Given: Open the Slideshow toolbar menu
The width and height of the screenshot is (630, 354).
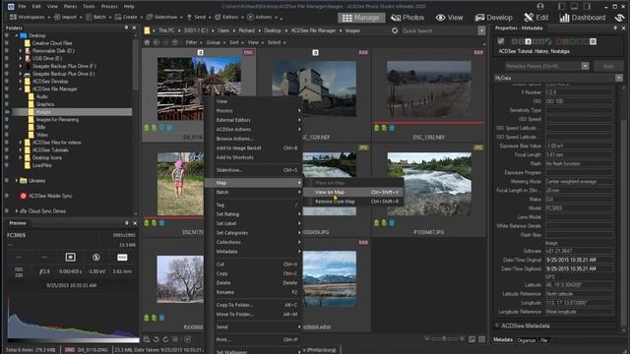Looking at the screenshot, I should [164, 18].
